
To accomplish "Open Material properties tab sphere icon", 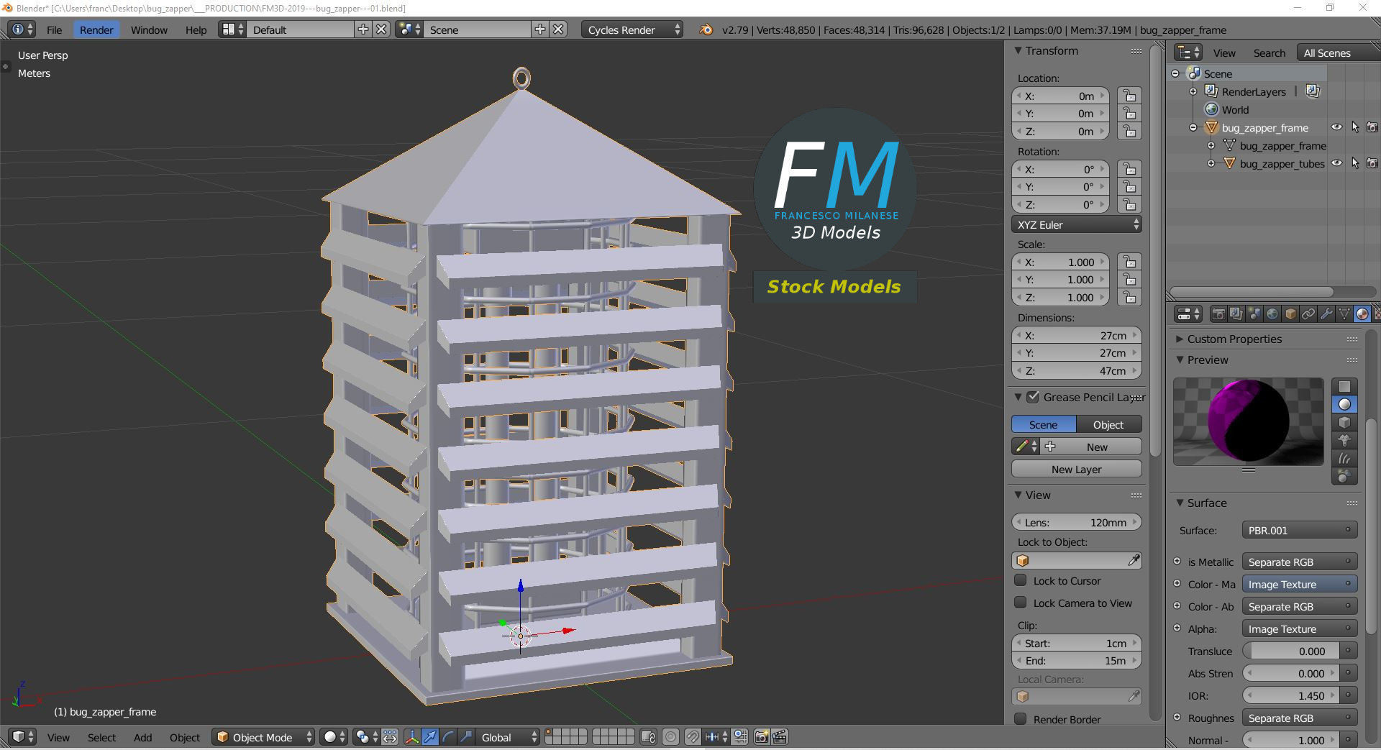I will click(x=1362, y=314).
